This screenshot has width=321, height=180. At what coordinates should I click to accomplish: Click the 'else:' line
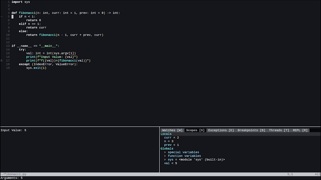pos(24,31)
